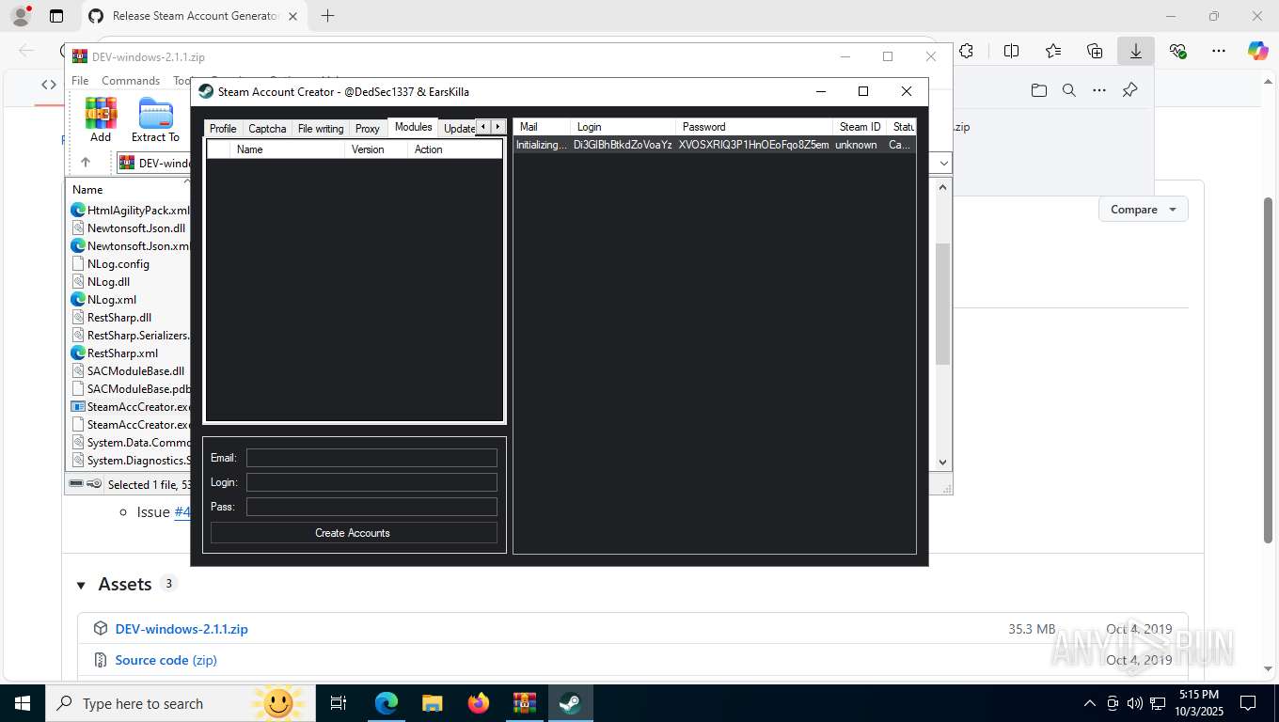Click the Password column header
The image size is (1279, 722).
click(x=754, y=127)
